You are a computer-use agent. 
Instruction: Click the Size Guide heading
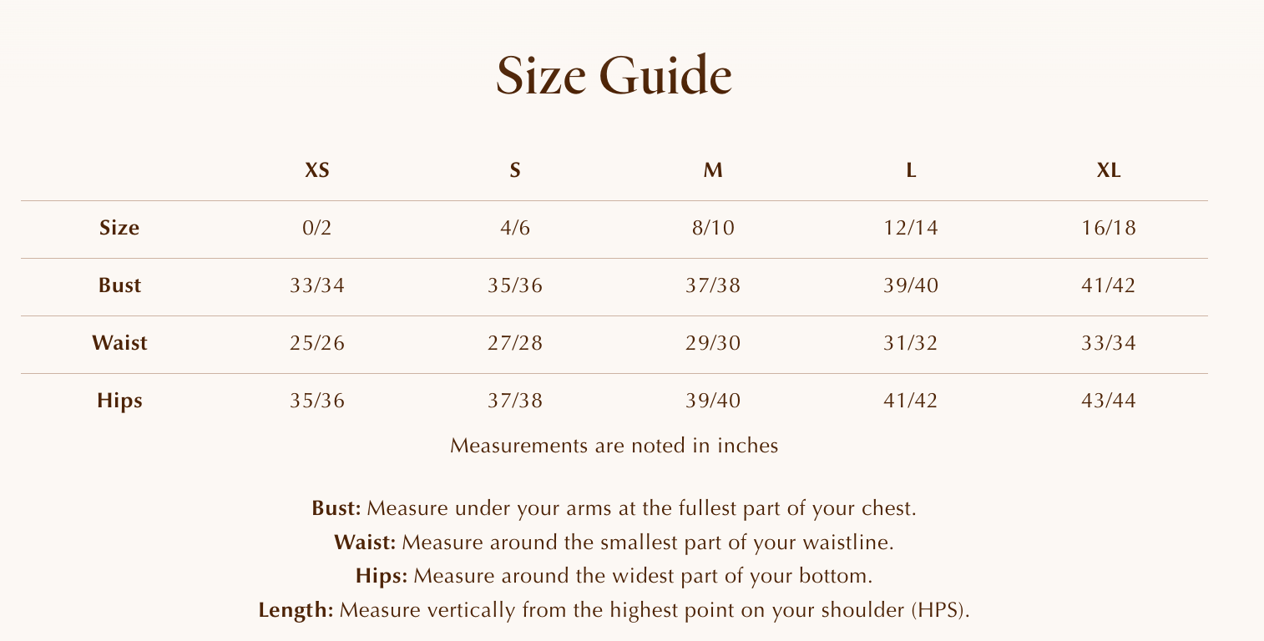click(614, 76)
